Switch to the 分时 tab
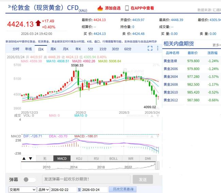The image size is (221, 193). (x=16, y=49)
